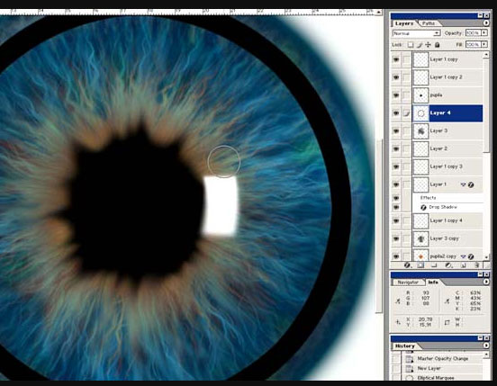Click the XY crosshair coordinates icon in Info
Image resolution: width=497 pixels, height=386 pixels.
click(x=398, y=322)
